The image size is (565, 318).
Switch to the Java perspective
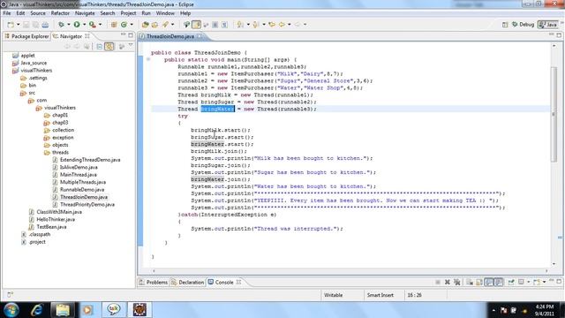(x=547, y=25)
